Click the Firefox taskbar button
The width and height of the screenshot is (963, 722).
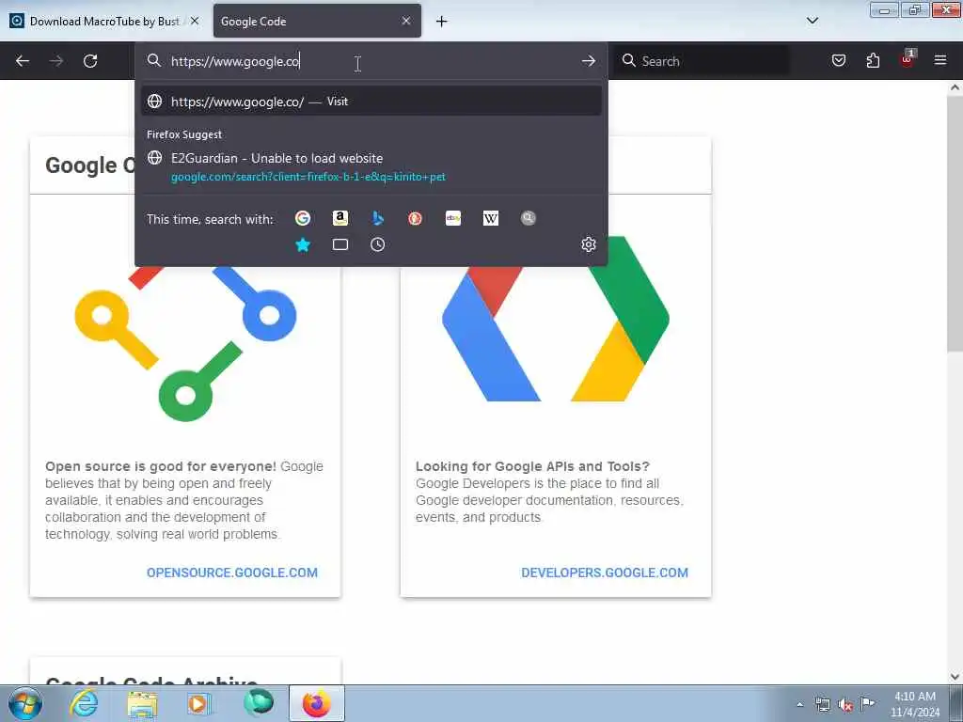317,703
